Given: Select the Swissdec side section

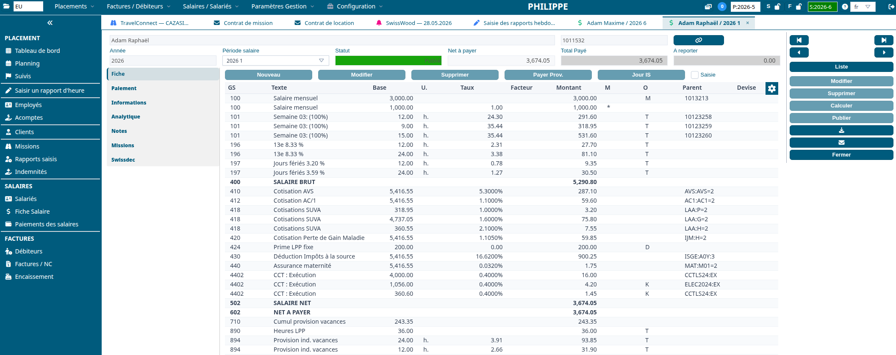Looking at the screenshot, I should coord(163,160).
